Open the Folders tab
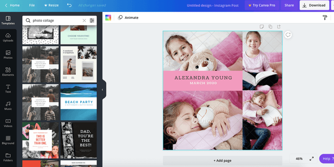This screenshot has width=334, height=167. [8, 157]
